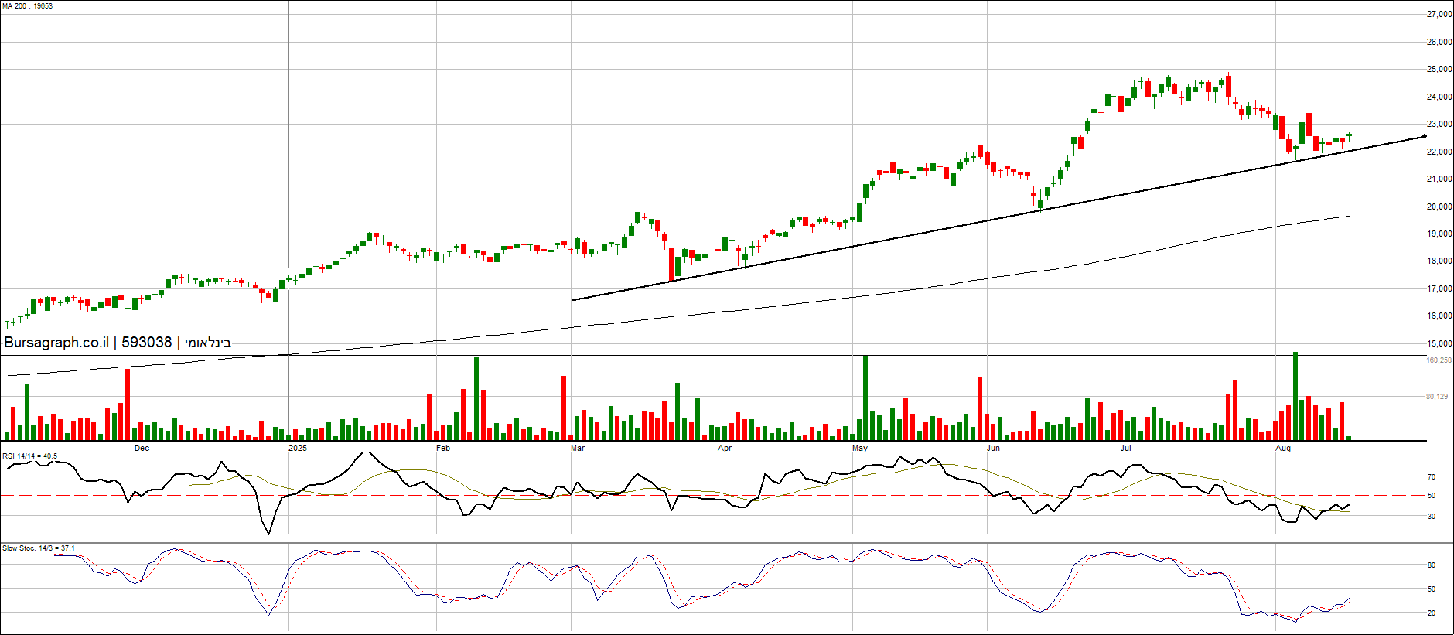Screen dimensions: 1454x635
Task: Click the tallest green volume bar in August
Action: (1295, 396)
